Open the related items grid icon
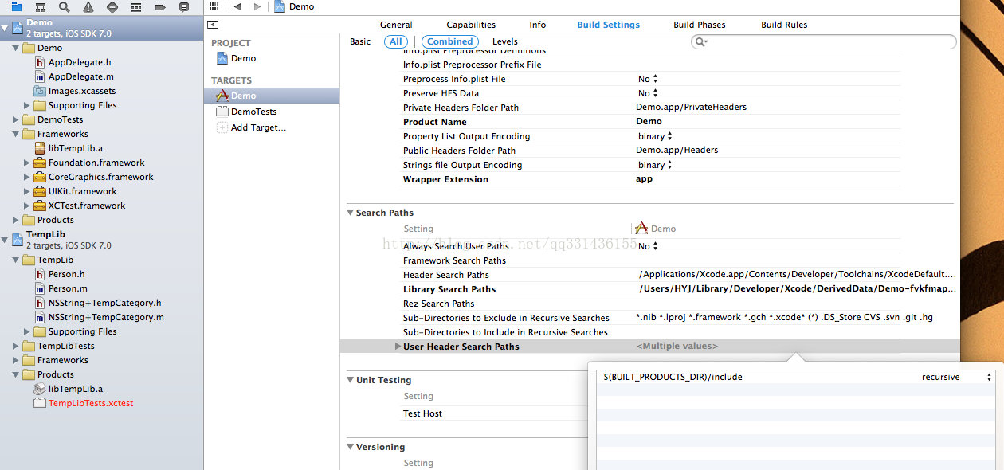Screen dimensions: 1004x470 [x=213, y=6]
